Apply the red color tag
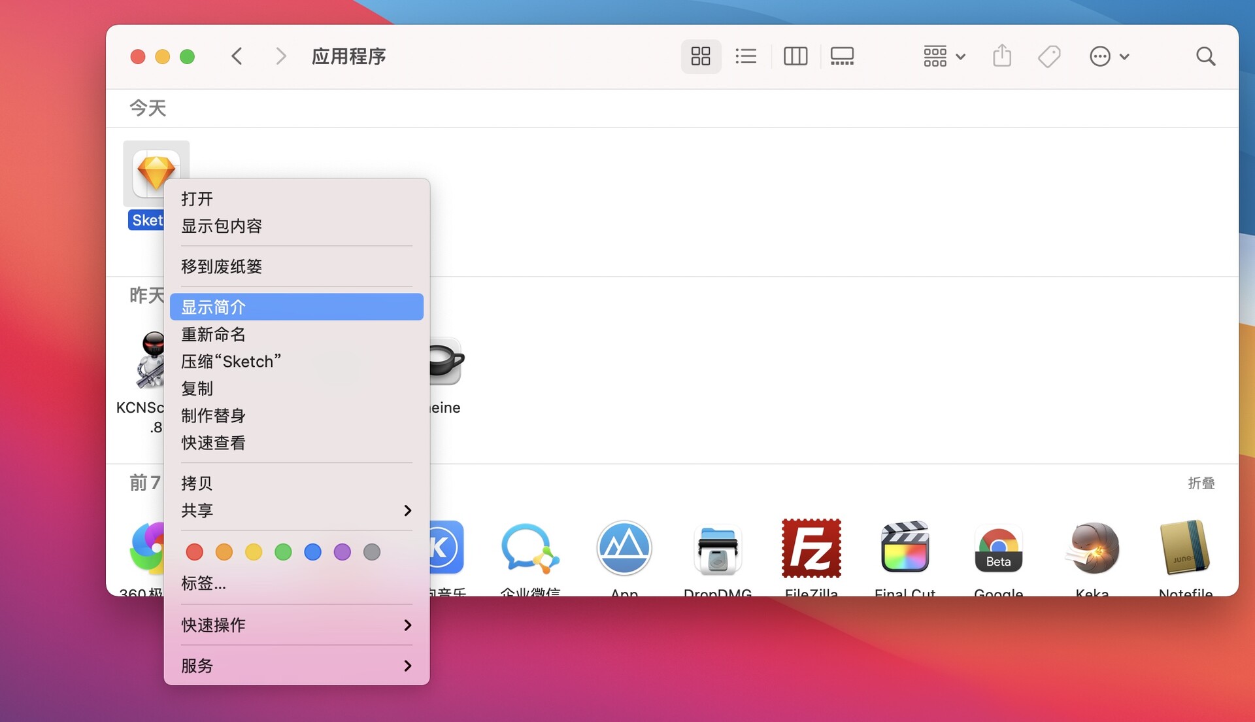 pos(194,552)
